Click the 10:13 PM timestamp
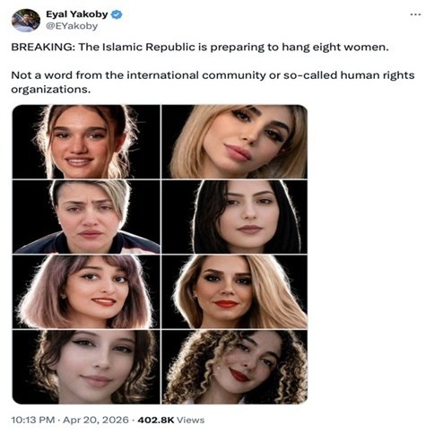Screen dimensions: 434x434 point(33,420)
